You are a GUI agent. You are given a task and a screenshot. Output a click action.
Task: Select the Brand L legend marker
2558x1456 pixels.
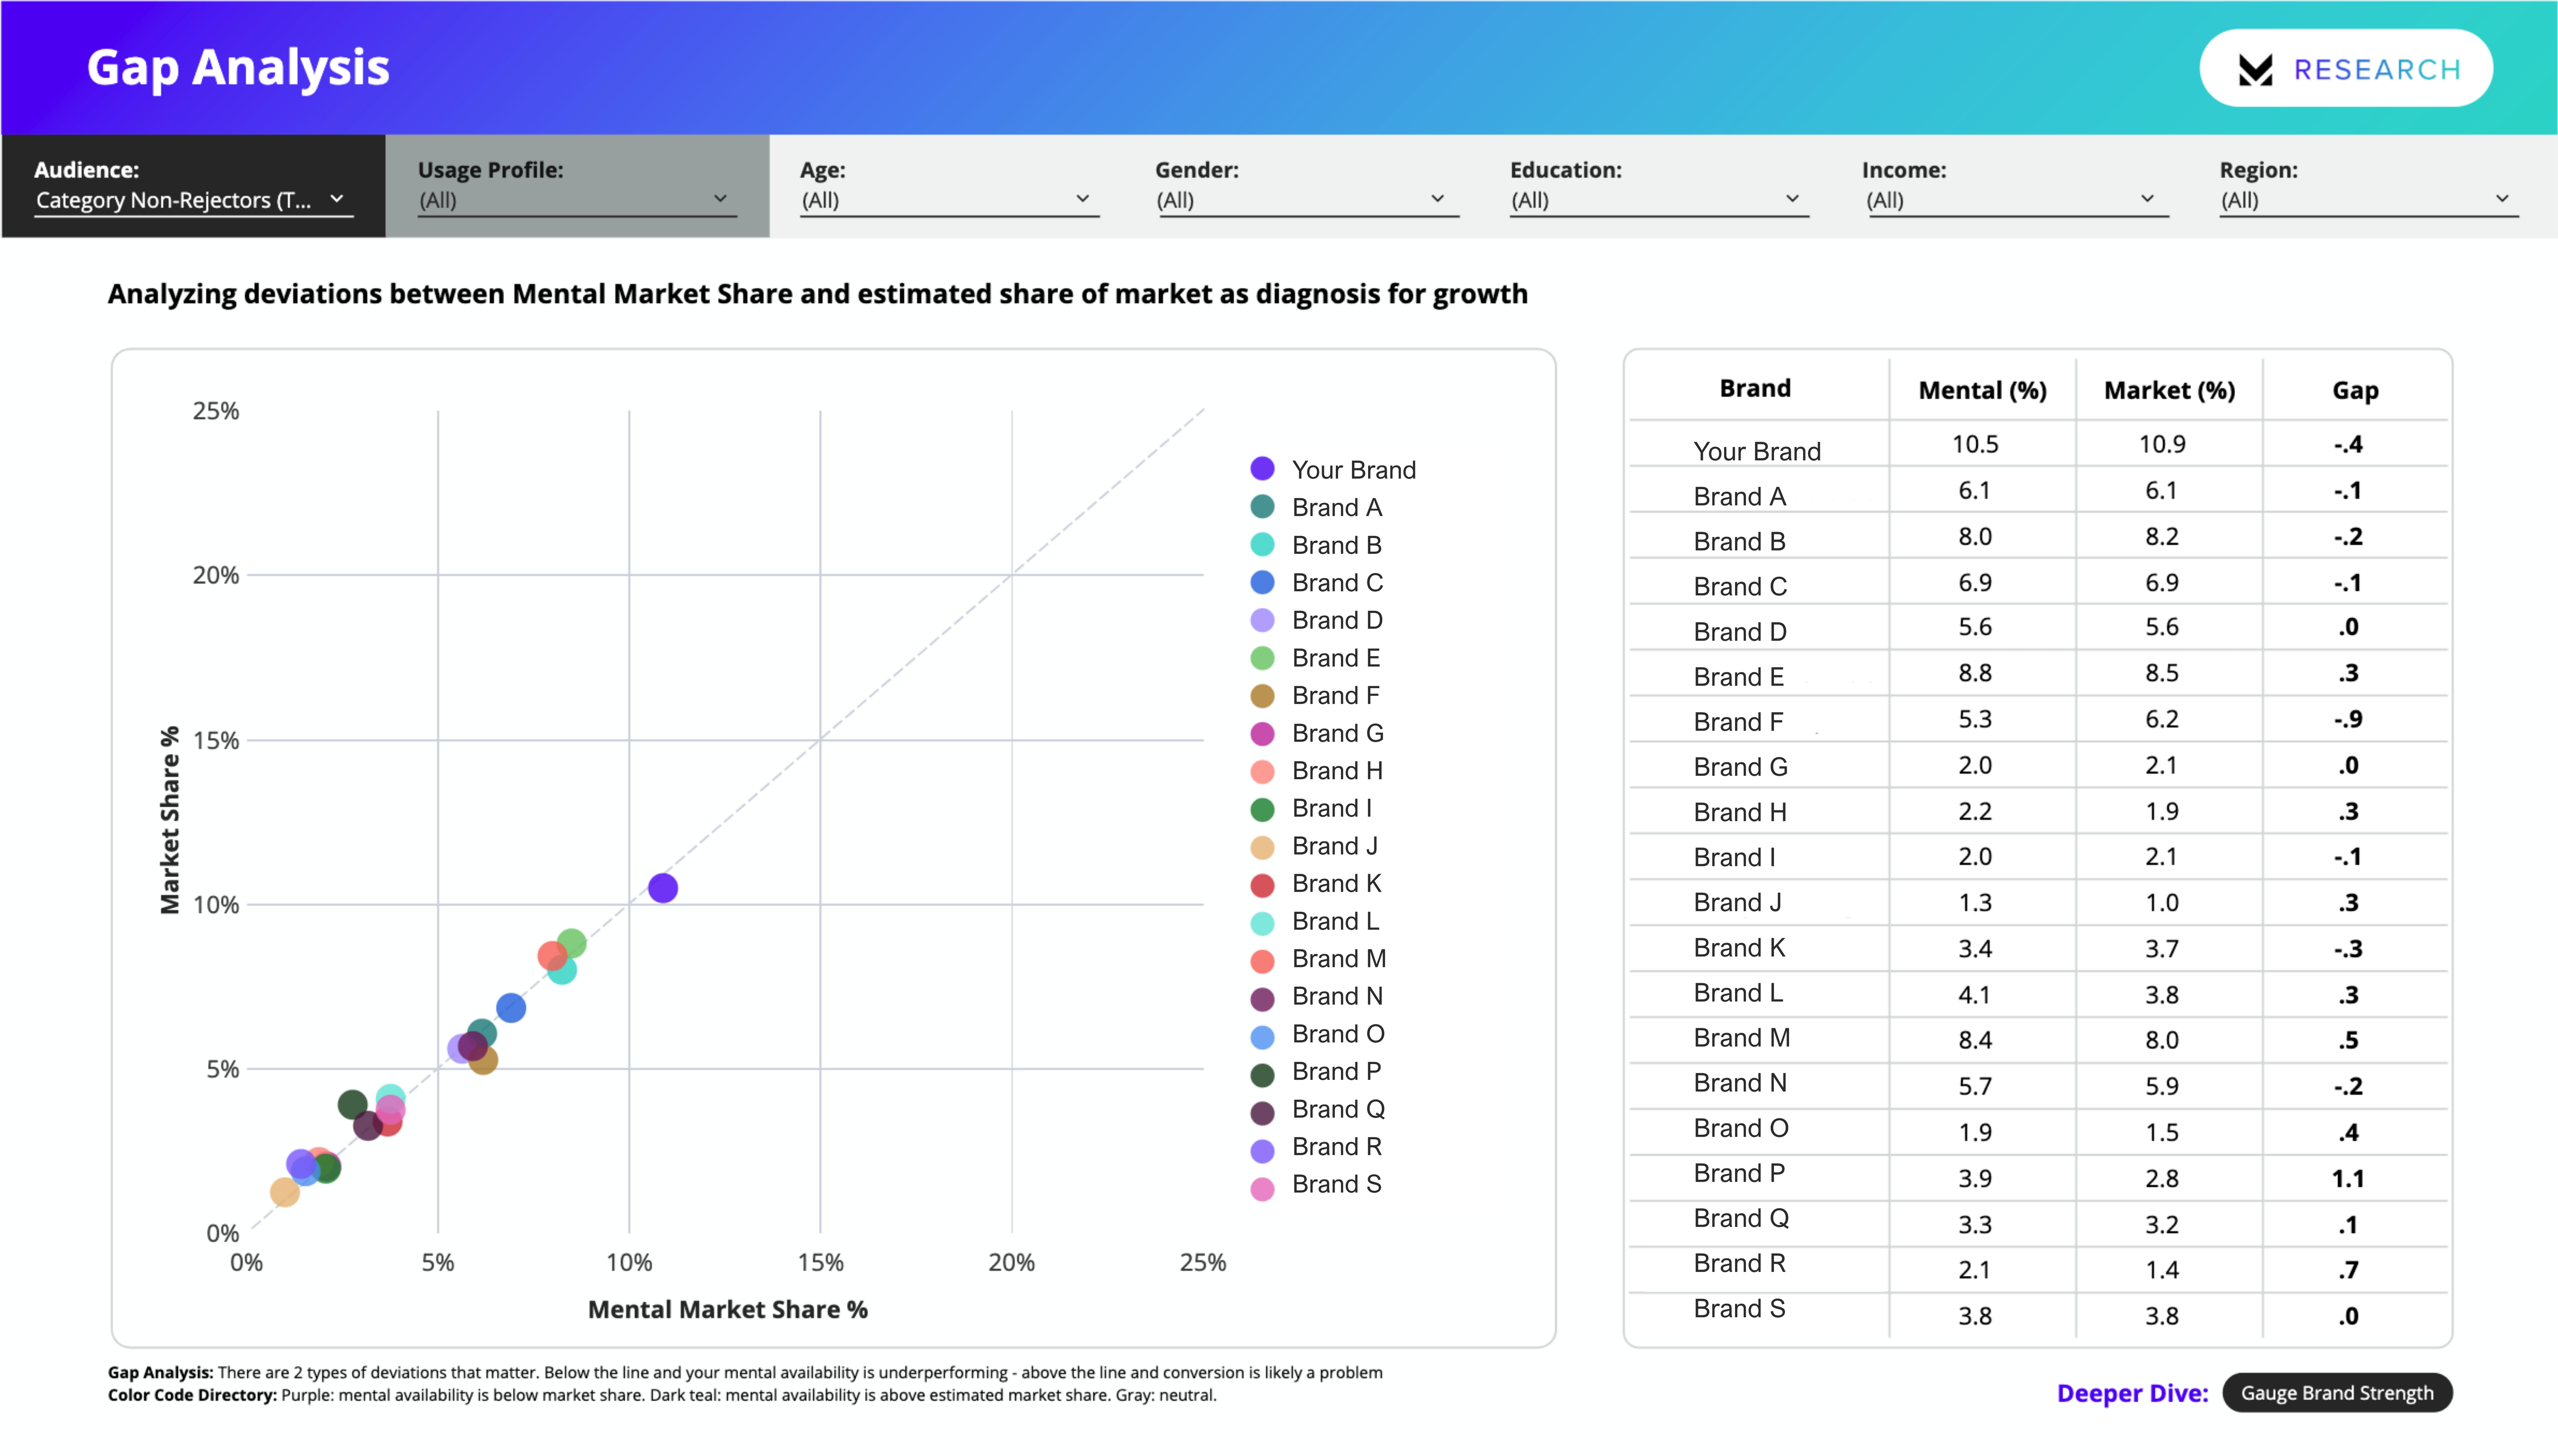(1263, 922)
